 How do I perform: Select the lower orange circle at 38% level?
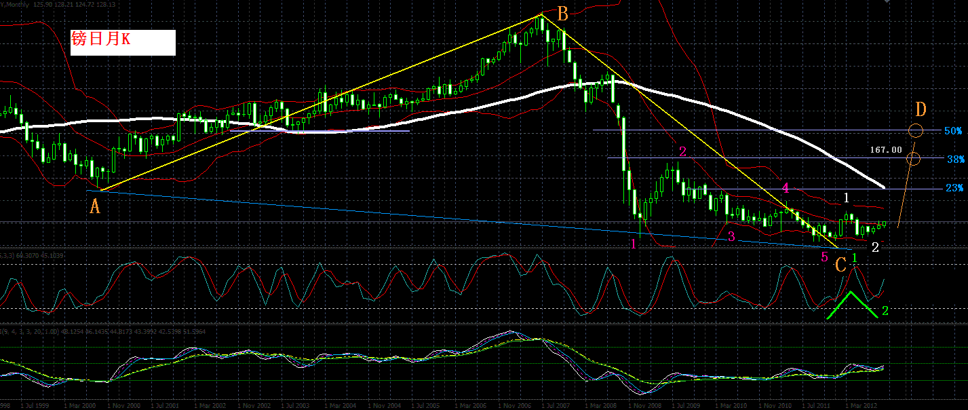[x=913, y=159]
